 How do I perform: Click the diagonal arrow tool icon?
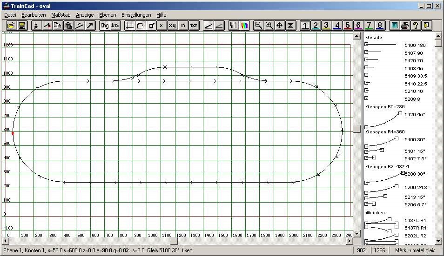coord(90,26)
